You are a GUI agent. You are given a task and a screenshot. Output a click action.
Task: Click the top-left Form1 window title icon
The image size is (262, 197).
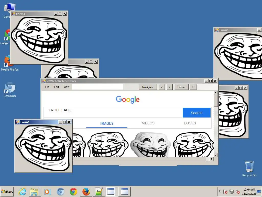pos(14,14)
